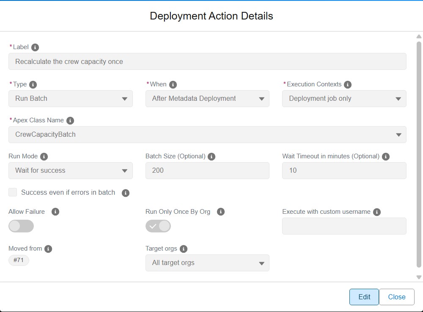Click the Moved from label
The image size is (423, 312).
tap(25, 248)
